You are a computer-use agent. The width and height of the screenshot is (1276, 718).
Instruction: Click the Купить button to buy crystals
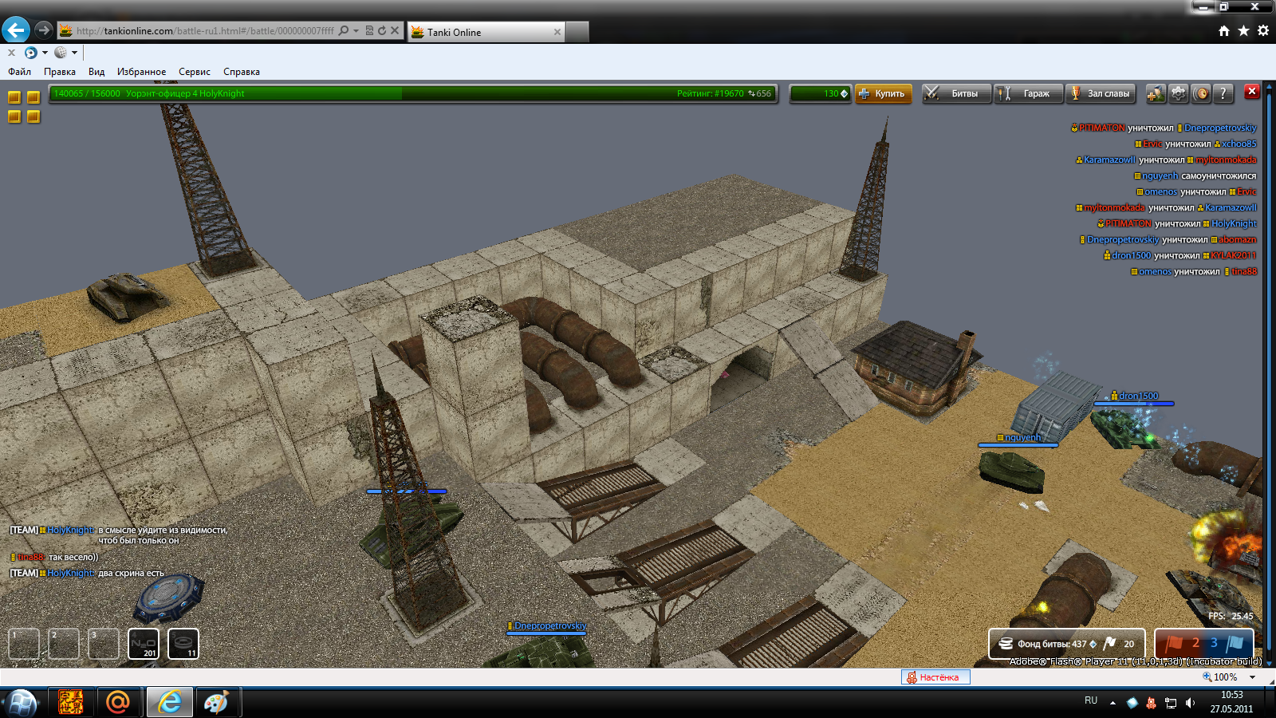tap(883, 93)
